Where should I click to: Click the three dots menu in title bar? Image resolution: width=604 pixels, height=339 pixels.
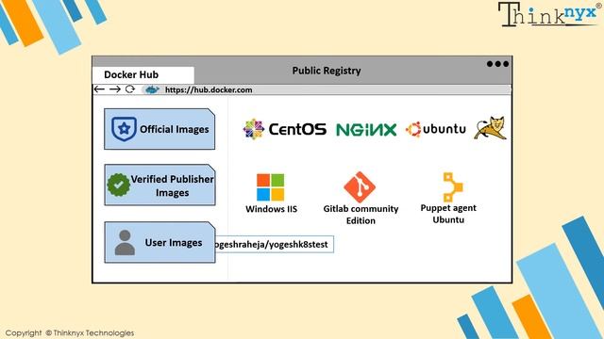(497, 64)
